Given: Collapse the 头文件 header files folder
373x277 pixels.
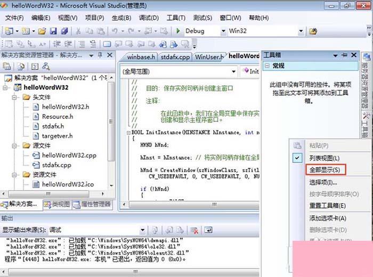Looking at the screenshot, I should [14, 97].
